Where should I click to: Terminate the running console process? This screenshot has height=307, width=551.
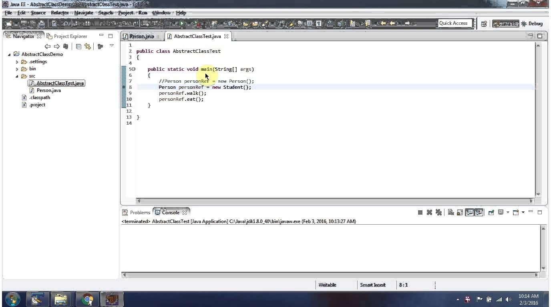[x=420, y=212]
